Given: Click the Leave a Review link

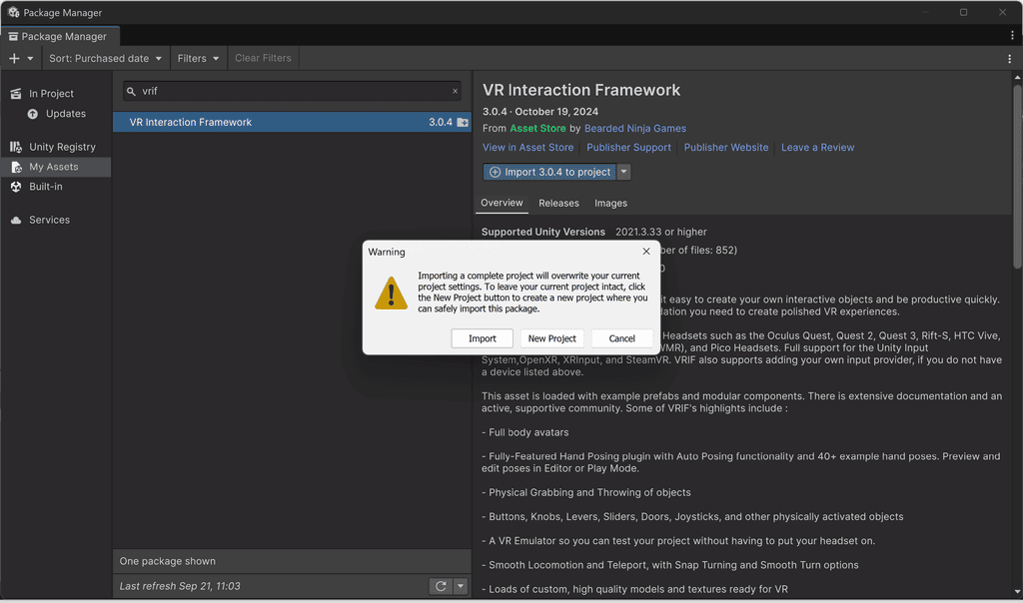Looking at the screenshot, I should (817, 148).
